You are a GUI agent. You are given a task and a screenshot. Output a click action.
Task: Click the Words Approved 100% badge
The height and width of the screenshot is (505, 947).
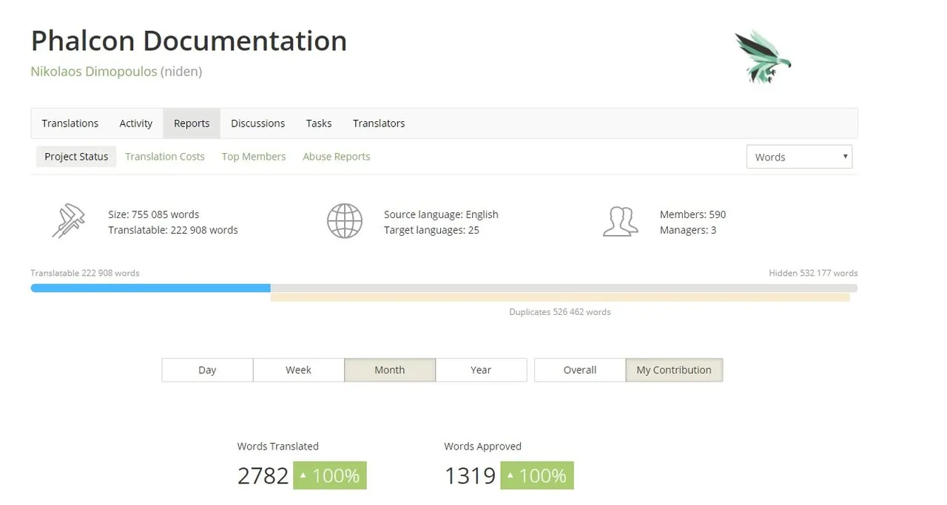[x=537, y=475]
